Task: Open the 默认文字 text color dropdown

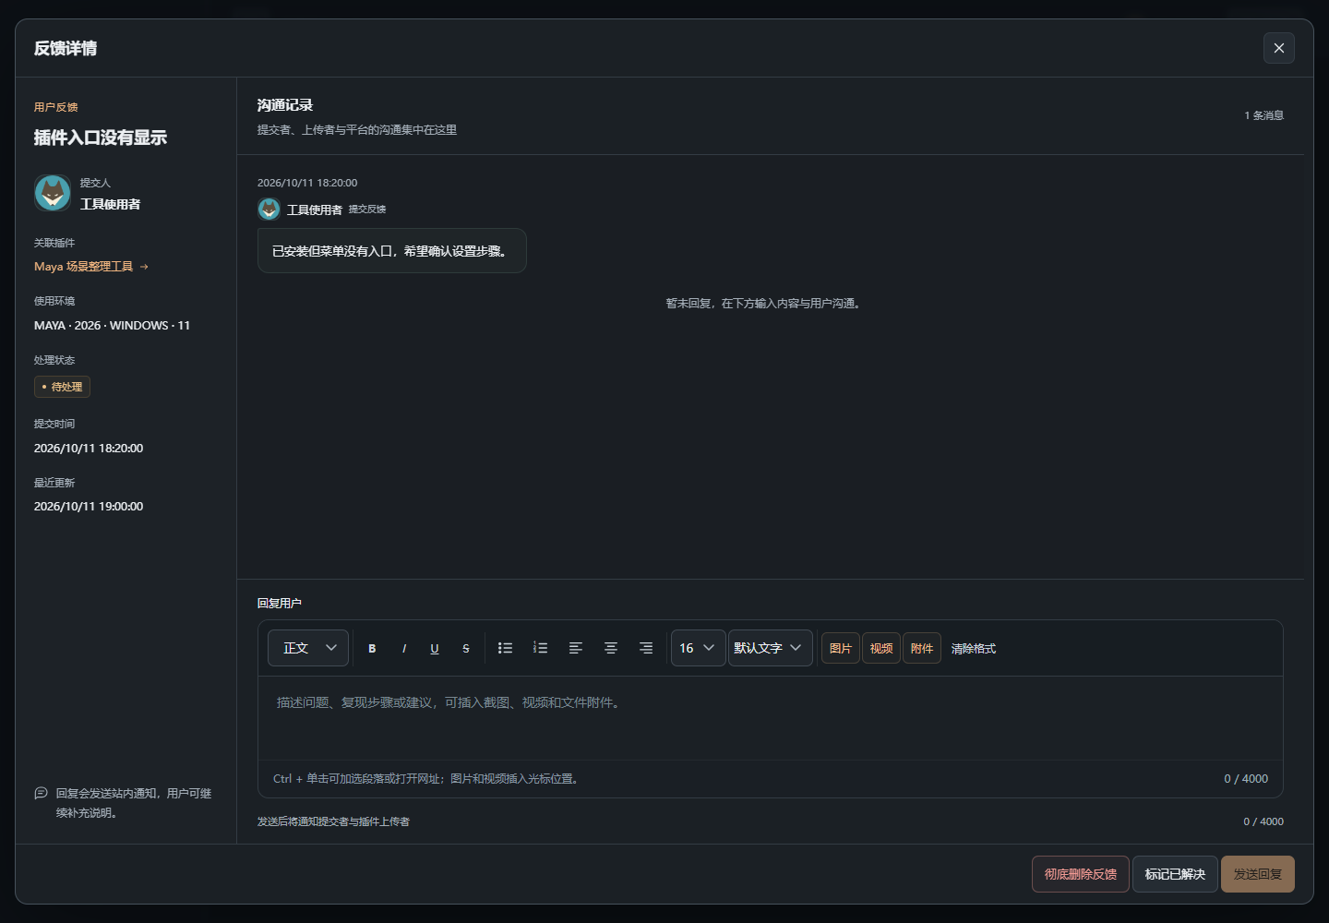Action: coord(771,648)
